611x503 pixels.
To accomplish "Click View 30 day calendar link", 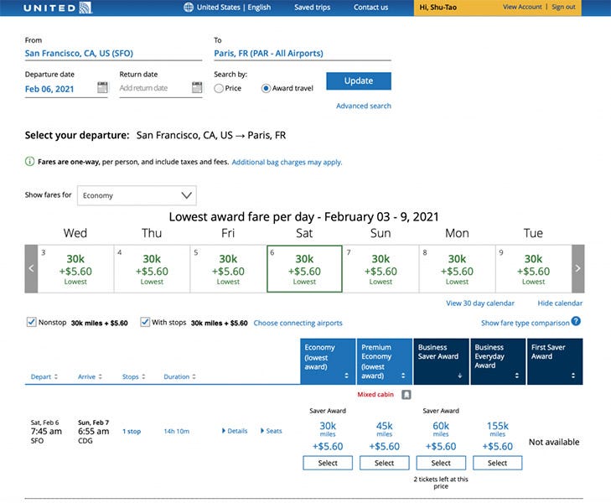I will 480,303.
